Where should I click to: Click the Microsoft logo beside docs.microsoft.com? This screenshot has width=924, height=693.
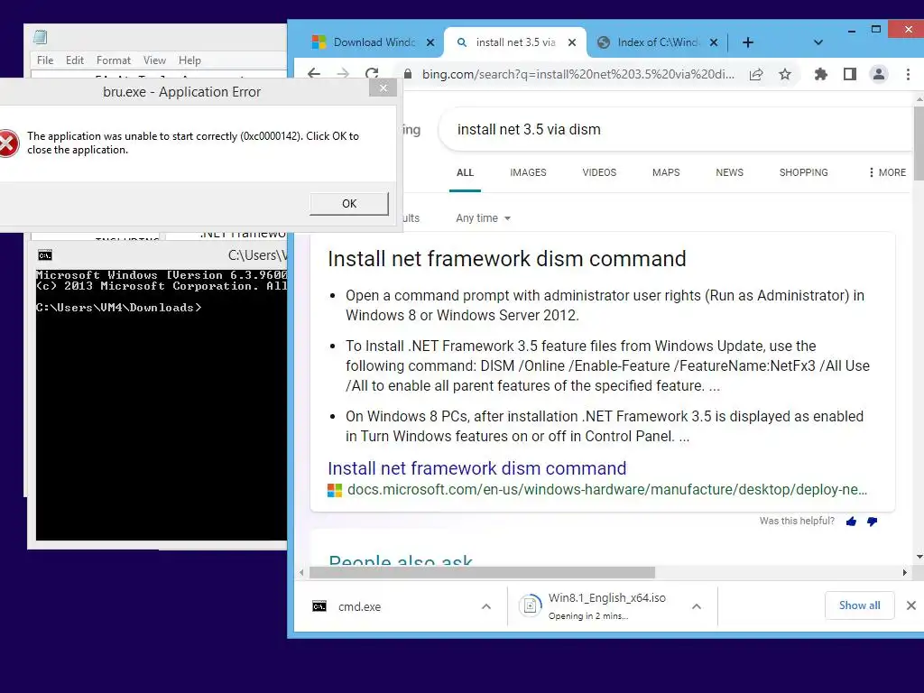[335, 490]
